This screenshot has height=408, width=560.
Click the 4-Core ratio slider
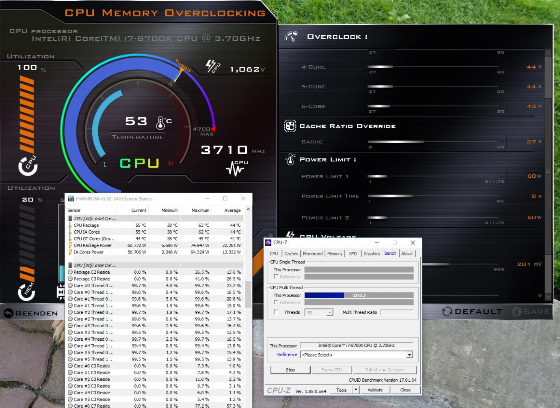tap(432, 67)
